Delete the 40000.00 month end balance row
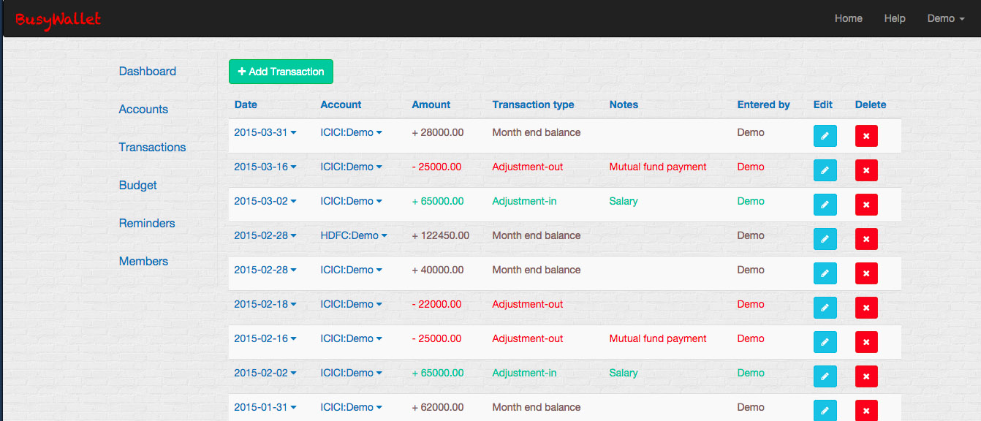This screenshot has width=981, height=421. (866, 273)
